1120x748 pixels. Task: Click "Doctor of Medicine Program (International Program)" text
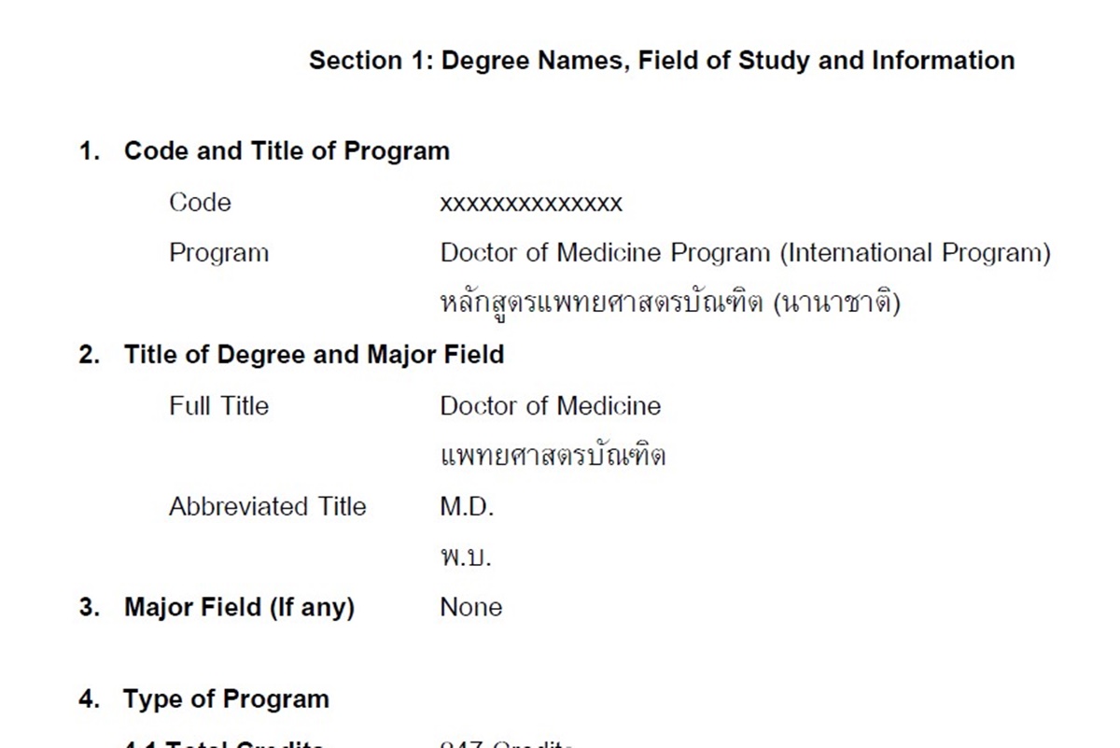[745, 253]
